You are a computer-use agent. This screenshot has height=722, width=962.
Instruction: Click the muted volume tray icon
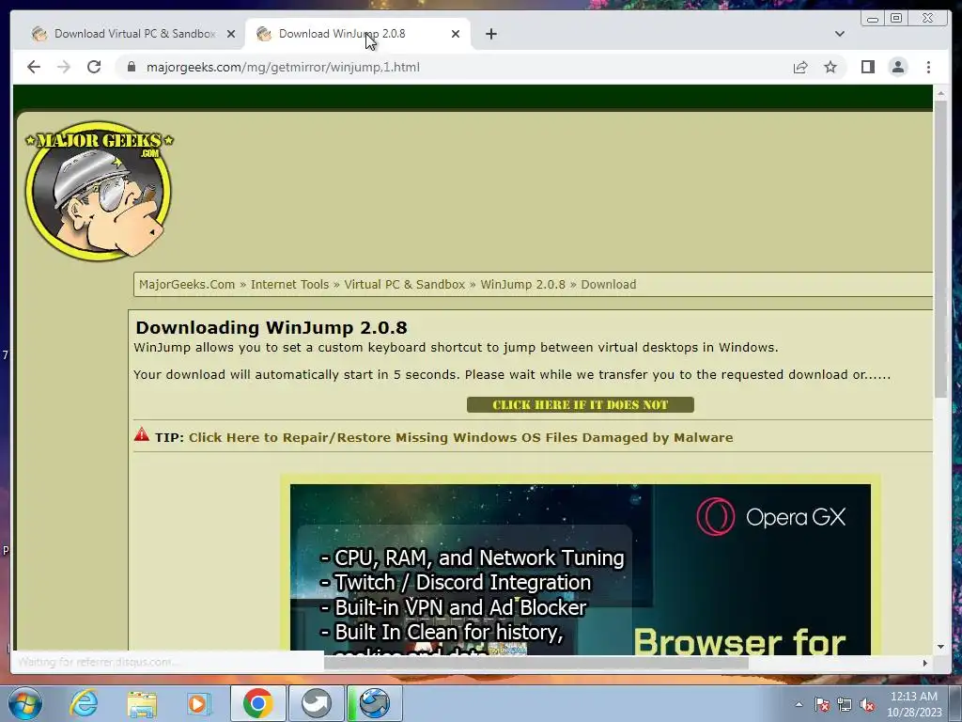pos(867,704)
